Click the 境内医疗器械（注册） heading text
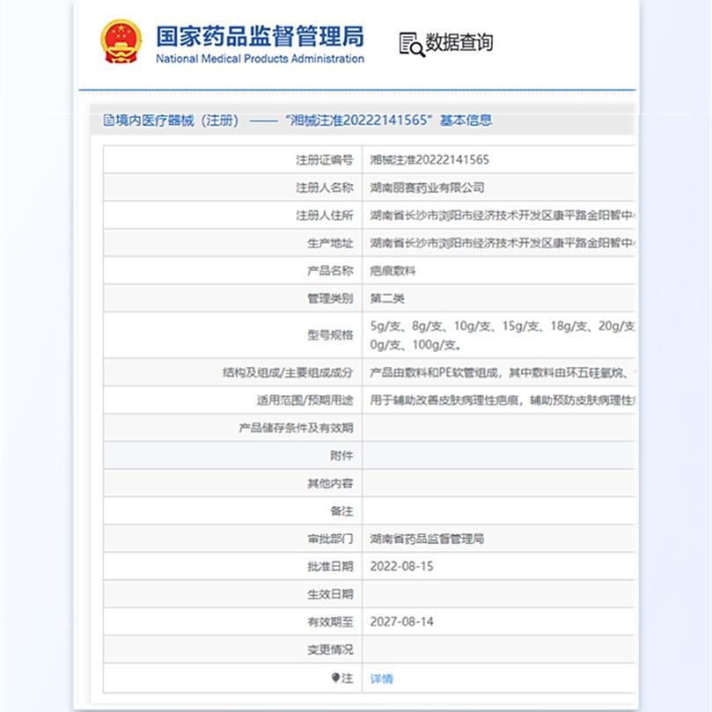The image size is (712, 712). coord(177,121)
